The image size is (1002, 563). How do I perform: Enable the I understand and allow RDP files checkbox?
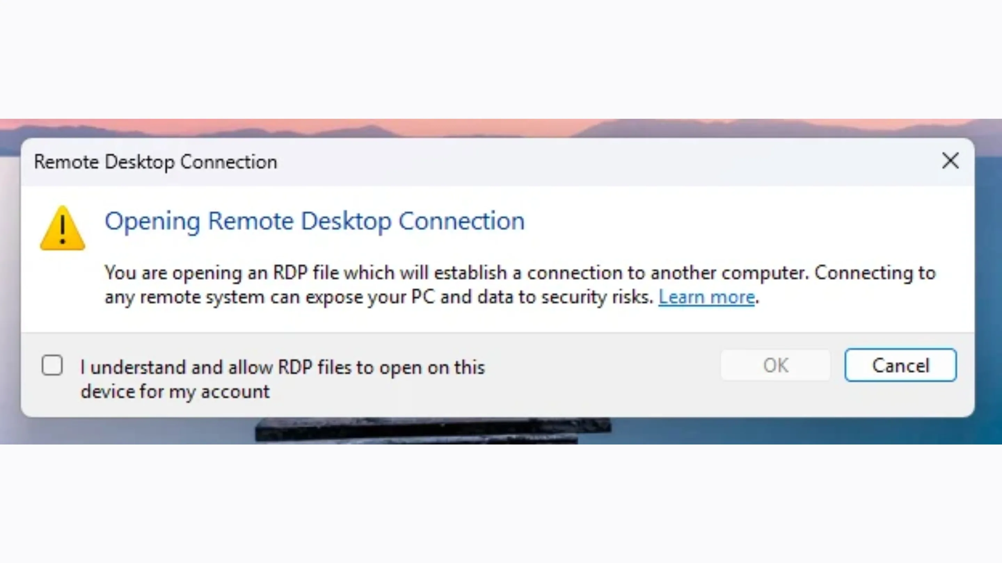(x=52, y=365)
